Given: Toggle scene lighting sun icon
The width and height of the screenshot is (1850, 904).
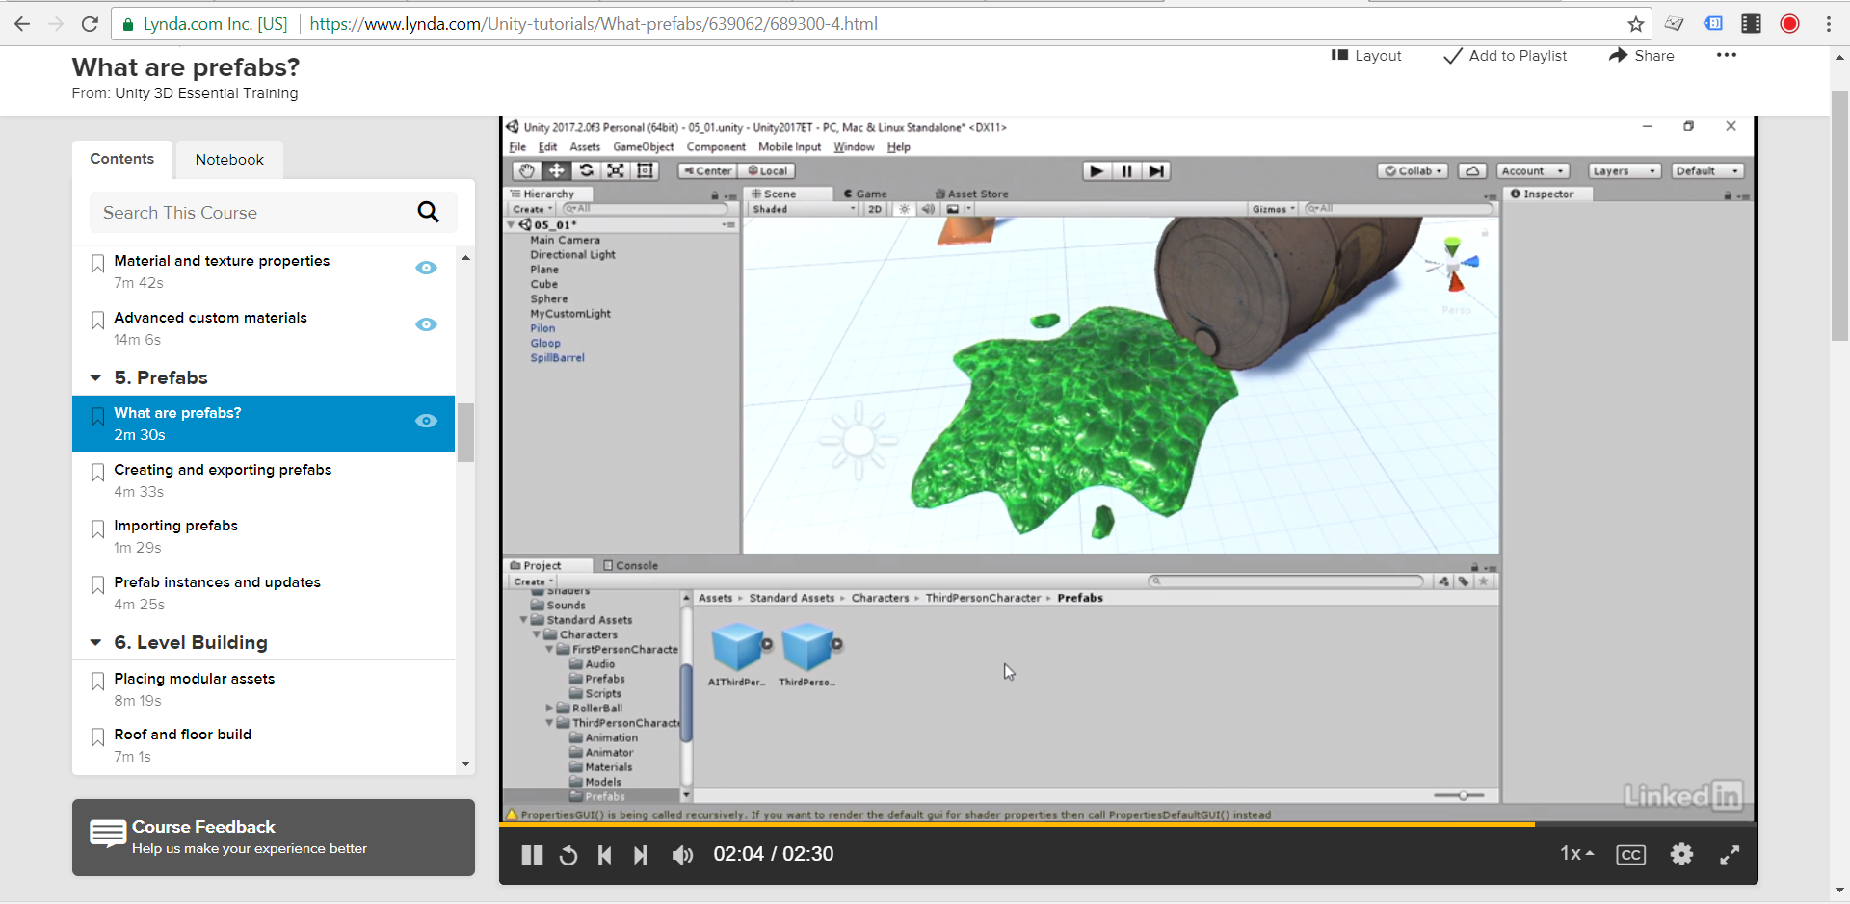Looking at the screenshot, I should coord(904,209).
